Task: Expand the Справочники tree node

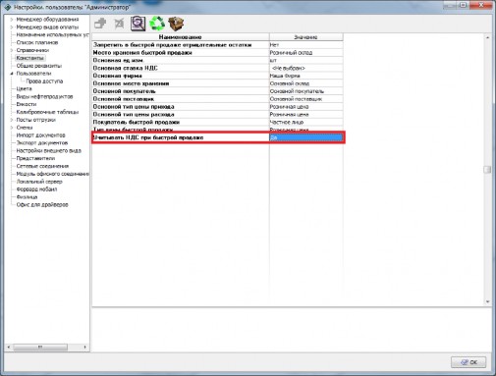Action: pos(12,50)
